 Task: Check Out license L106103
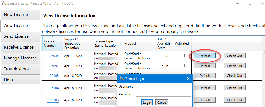235,76
